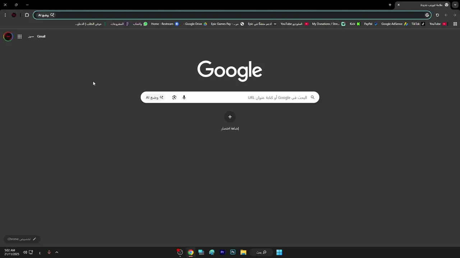The image size is (460, 258).
Task: Open the Google AdSense bookmark
Action: pos(394,24)
